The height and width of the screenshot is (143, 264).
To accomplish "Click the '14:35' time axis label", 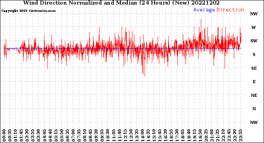I will [148, 135].
